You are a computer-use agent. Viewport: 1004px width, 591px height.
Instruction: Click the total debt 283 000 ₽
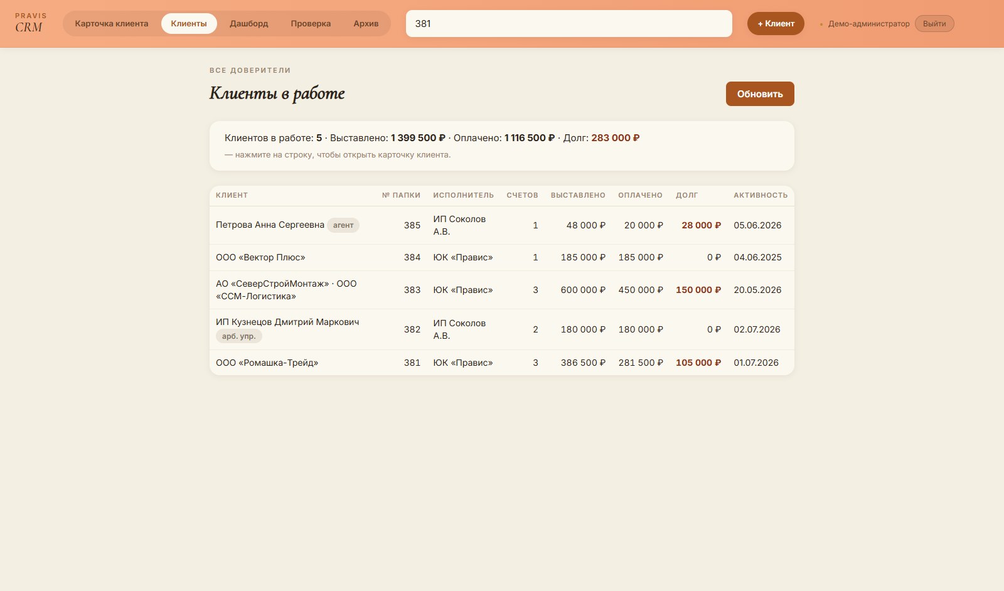click(616, 138)
